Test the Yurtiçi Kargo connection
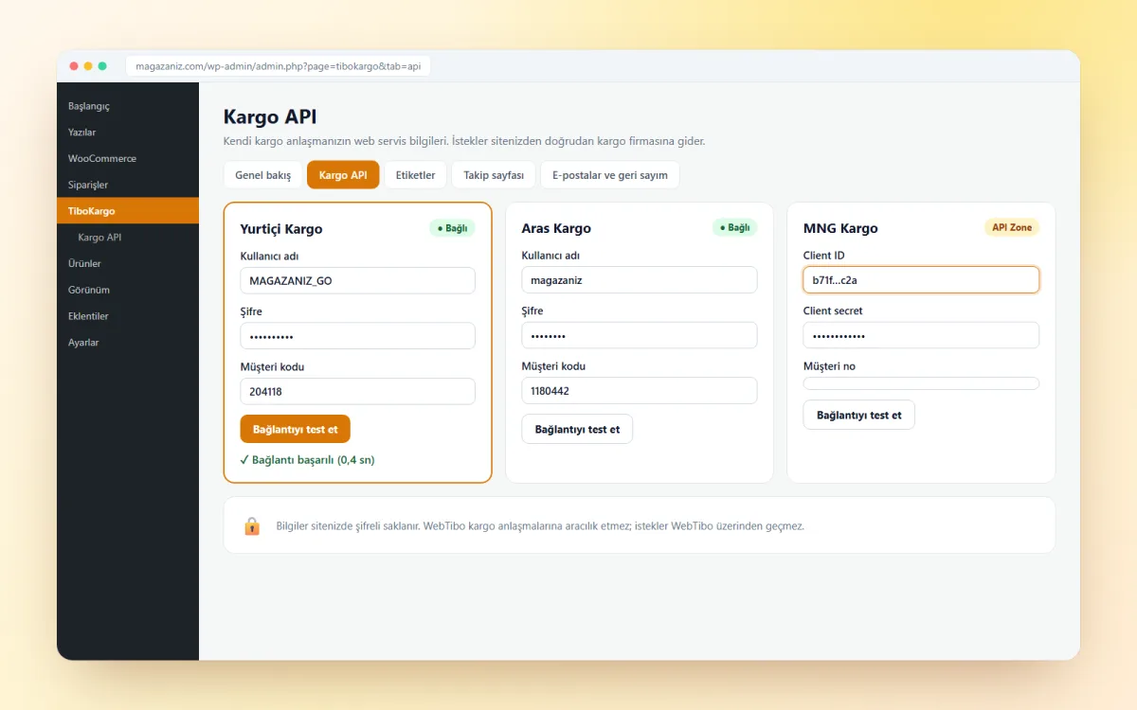This screenshot has height=710, width=1137. click(296, 429)
